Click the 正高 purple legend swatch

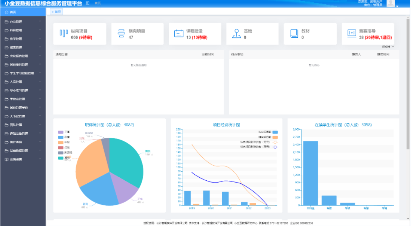pos(60,132)
